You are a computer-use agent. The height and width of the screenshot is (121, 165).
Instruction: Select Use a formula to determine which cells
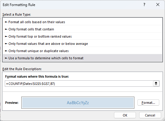click(x=82, y=58)
